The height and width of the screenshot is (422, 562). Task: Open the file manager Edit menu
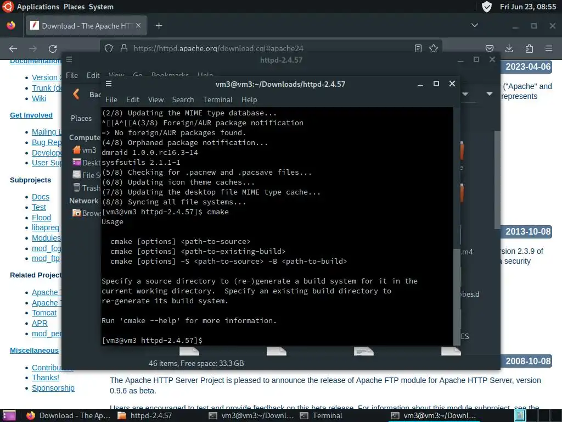click(93, 75)
